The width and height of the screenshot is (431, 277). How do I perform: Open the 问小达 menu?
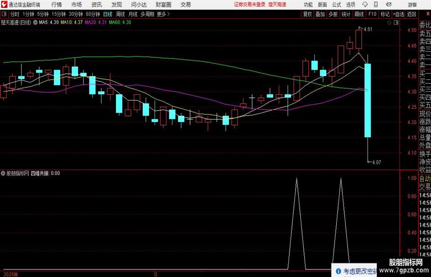click(139, 5)
